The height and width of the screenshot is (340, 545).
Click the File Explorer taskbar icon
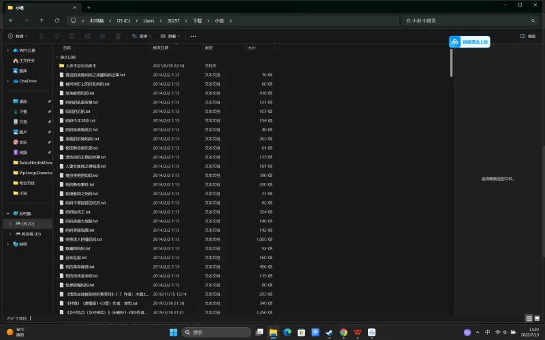point(273,333)
